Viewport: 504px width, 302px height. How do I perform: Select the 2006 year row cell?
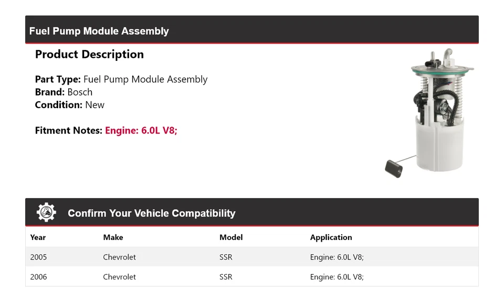pos(38,277)
